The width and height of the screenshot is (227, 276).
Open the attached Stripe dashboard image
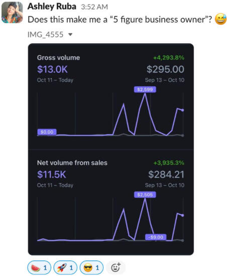[x=111, y=149]
